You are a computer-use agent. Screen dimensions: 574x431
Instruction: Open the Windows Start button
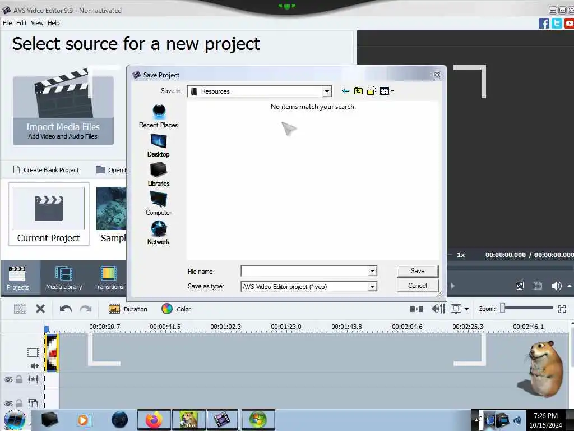[x=15, y=420]
